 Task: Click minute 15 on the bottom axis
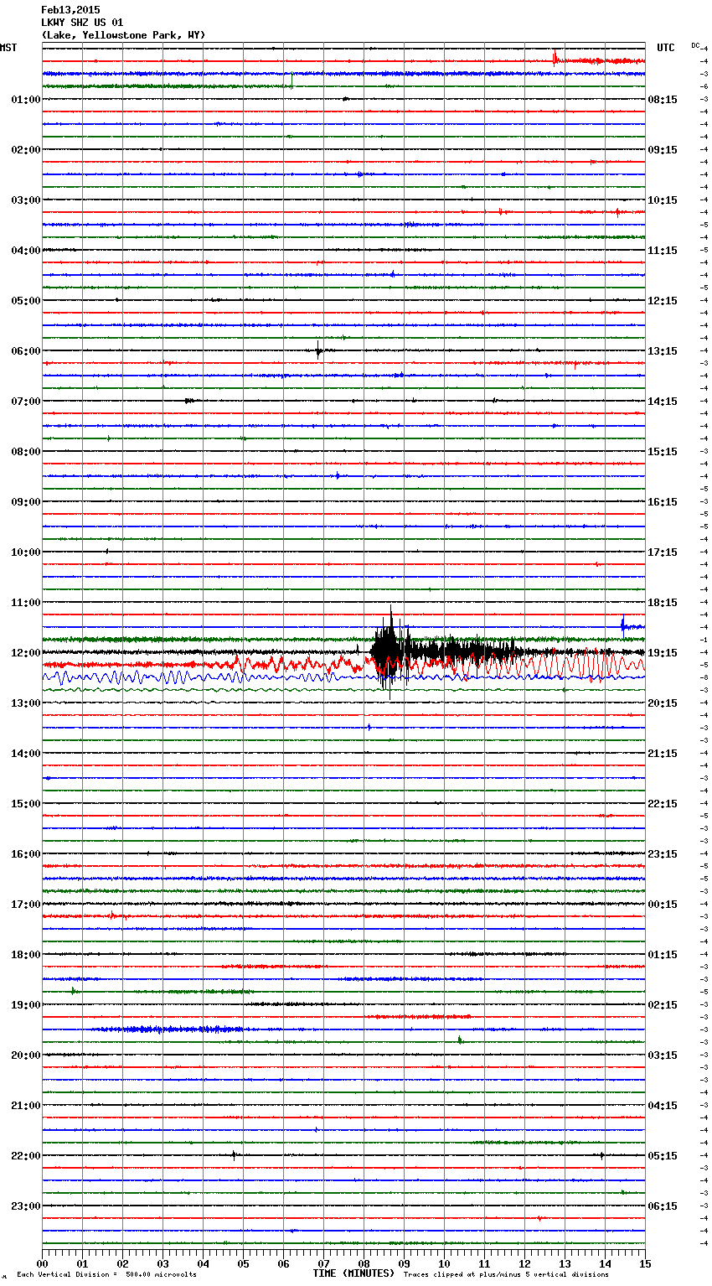click(x=645, y=1263)
